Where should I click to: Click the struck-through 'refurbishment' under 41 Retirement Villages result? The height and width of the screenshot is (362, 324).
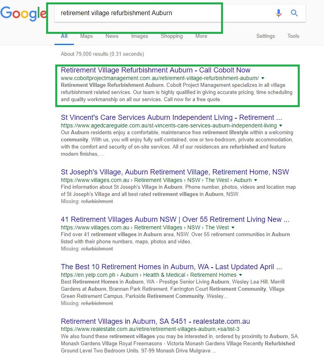coord(97,249)
